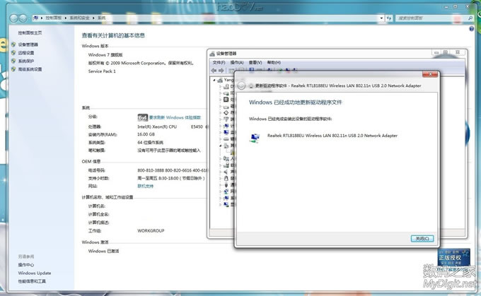Click the Windows Experience Index rating badge

(142, 117)
